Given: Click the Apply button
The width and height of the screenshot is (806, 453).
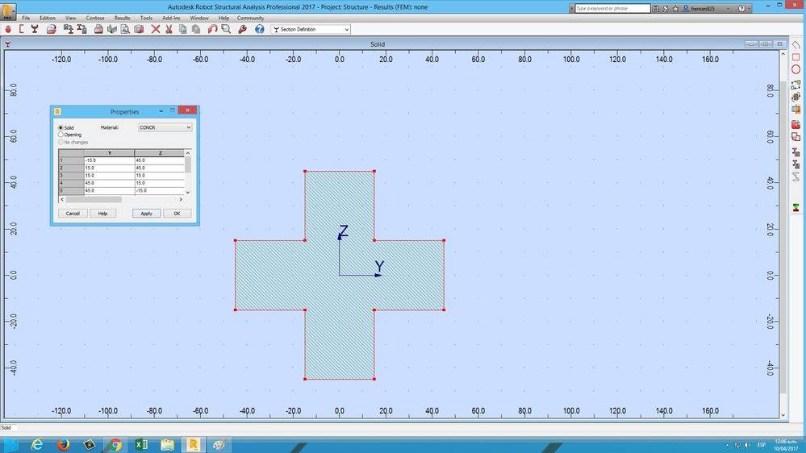Looking at the screenshot, I should pos(147,213).
